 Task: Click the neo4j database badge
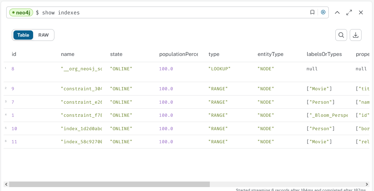click(x=21, y=13)
